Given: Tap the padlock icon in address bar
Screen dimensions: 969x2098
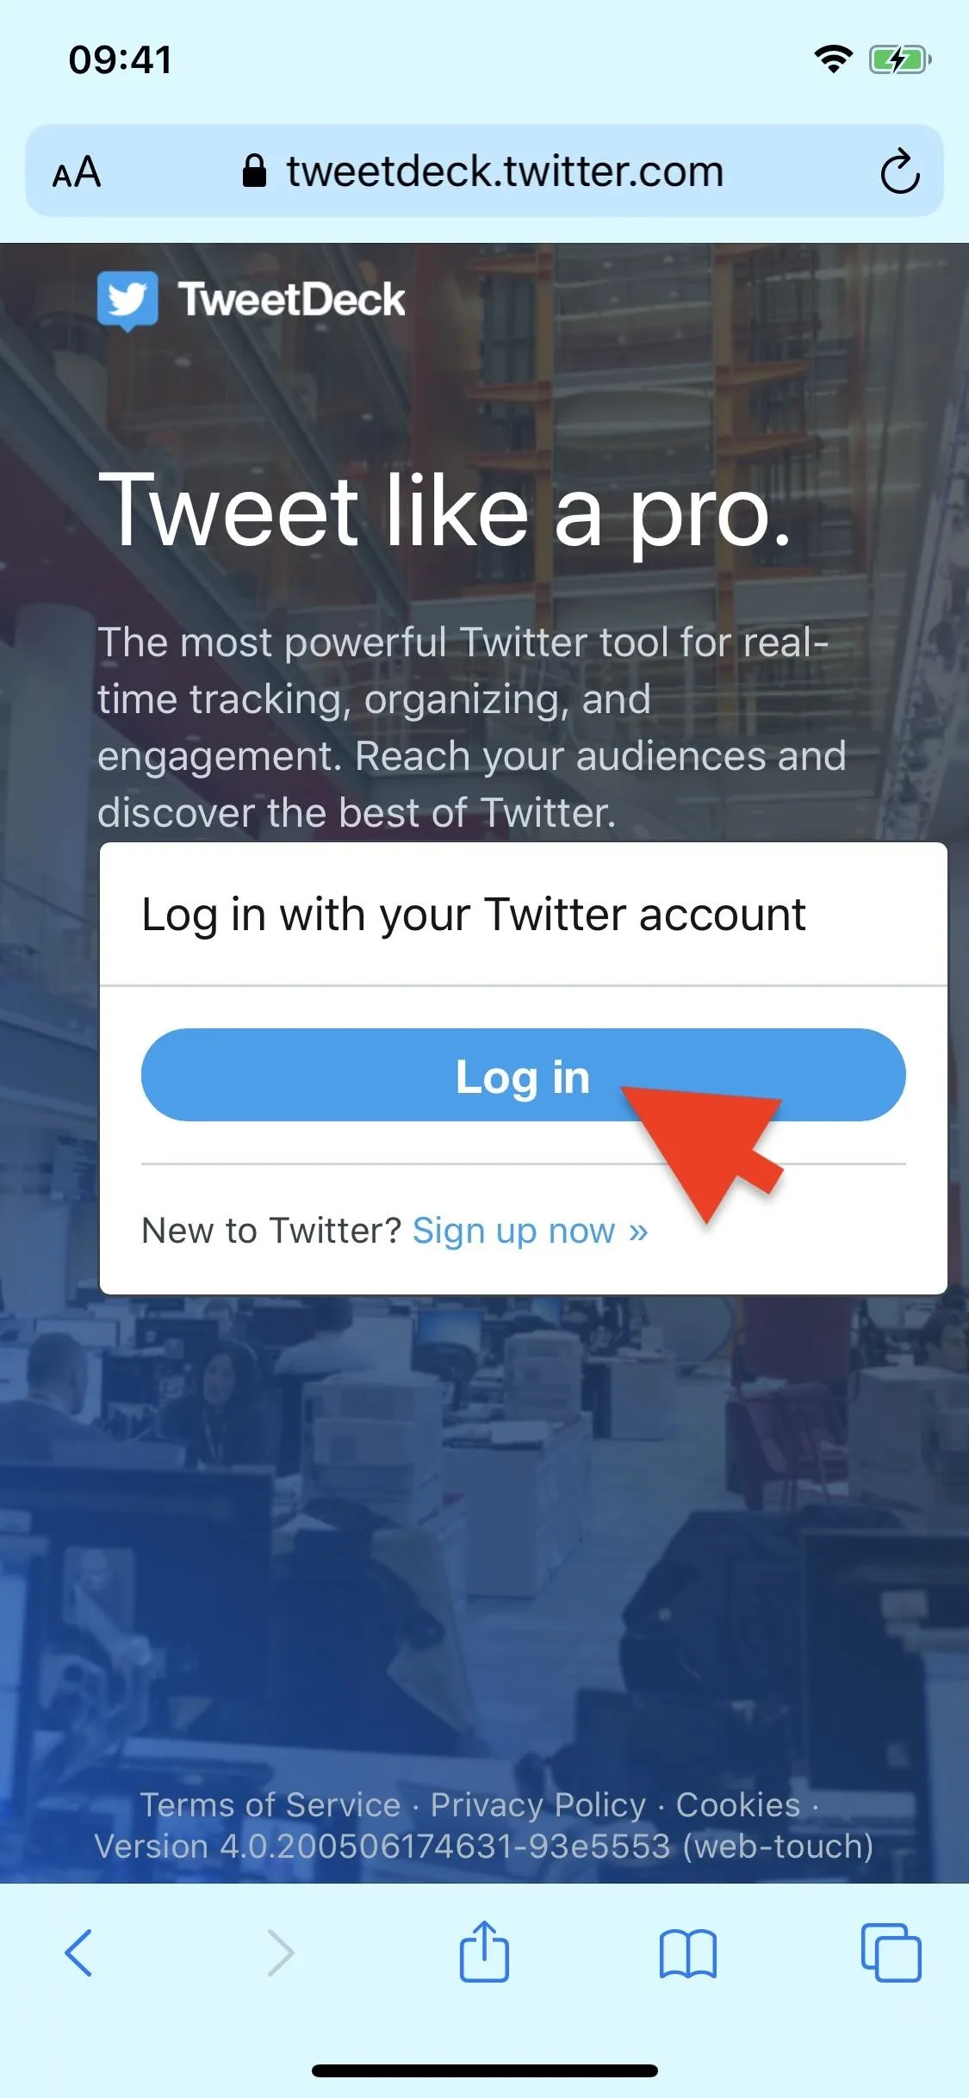Looking at the screenshot, I should coord(254,171).
